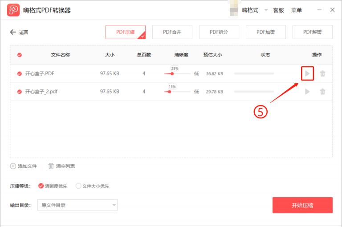342x227 pixels.
Task: Click the 开始压缩 button
Action: tap(302, 205)
